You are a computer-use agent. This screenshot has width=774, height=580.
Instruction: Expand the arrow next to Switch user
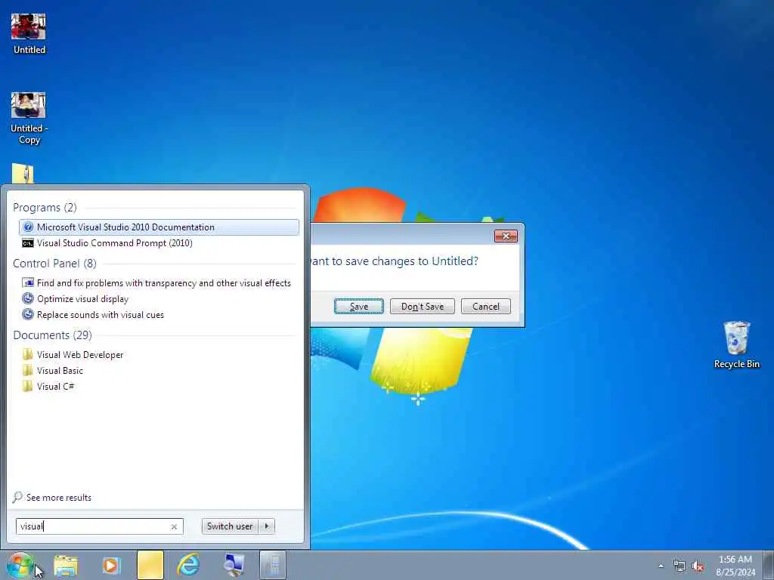tap(267, 526)
